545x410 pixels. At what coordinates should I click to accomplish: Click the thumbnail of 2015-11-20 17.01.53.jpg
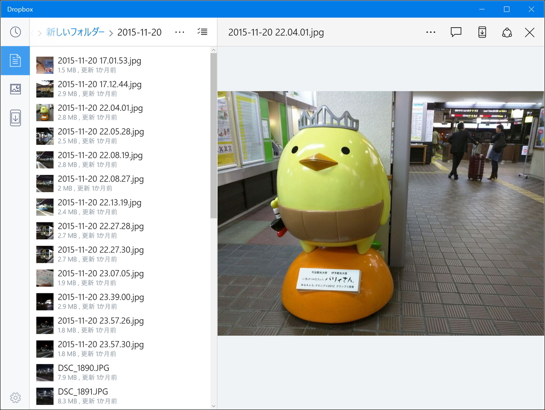(45, 65)
